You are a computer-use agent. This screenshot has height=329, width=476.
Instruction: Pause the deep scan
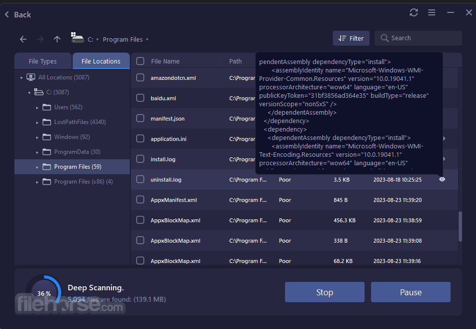click(x=410, y=292)
